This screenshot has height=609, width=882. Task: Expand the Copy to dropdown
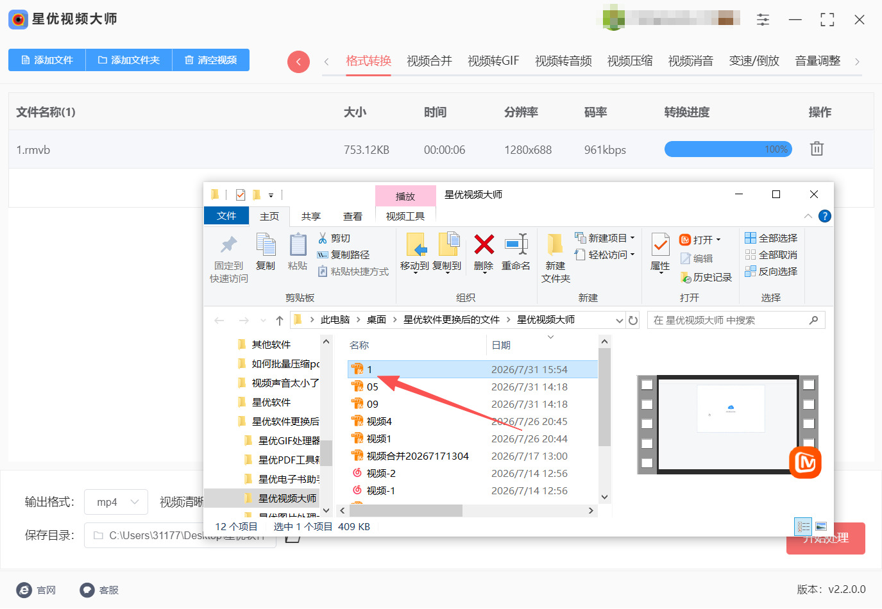(447, 273)
